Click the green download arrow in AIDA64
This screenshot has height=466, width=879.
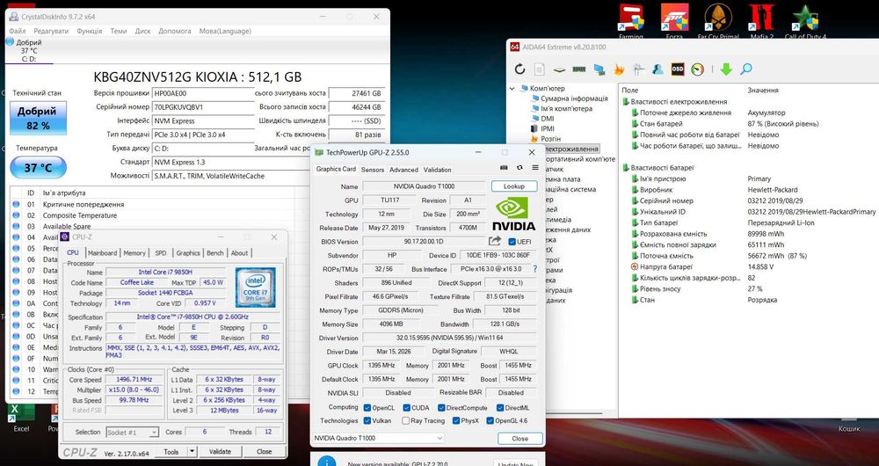coord(726,69)
